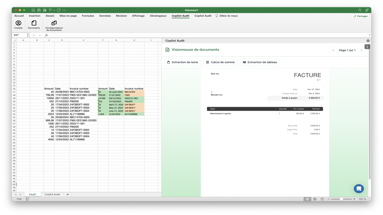The height and width of the screenshot is (215, 383).
Task: Open the more options ellipsis in title bar
Action: point(64,10)
